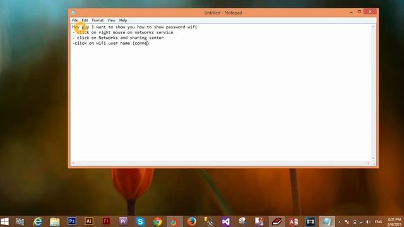Open the File menu in Notepad

click(74, 20)
